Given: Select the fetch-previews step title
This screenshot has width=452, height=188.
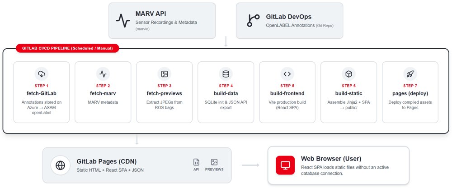Looking at the screenshot, I should 165,93.
